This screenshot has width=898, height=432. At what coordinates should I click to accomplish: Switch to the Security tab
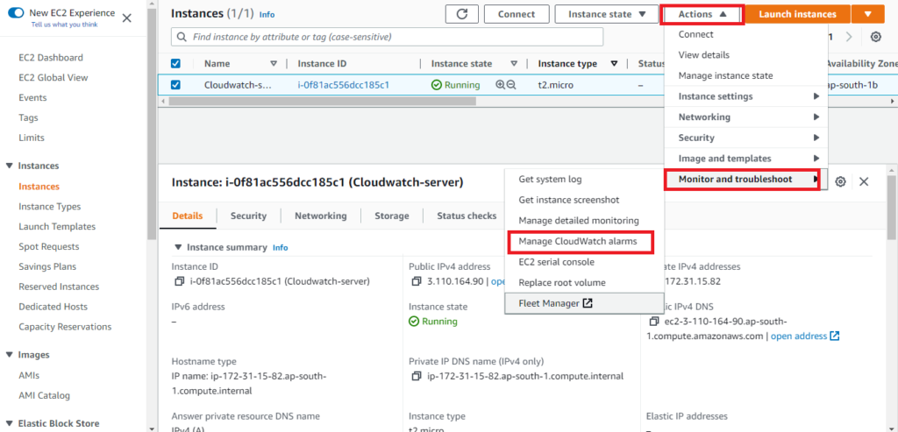pos(248,216)
